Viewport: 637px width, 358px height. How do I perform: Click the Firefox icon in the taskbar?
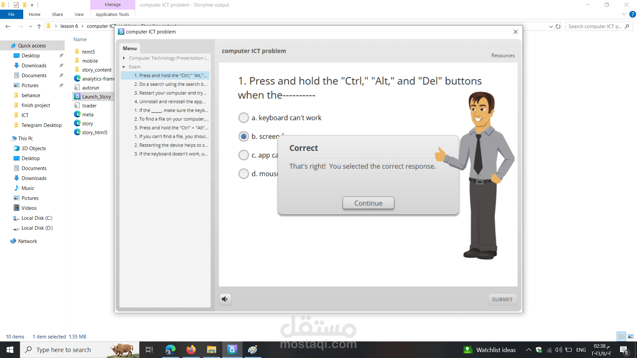coord(191,350)
